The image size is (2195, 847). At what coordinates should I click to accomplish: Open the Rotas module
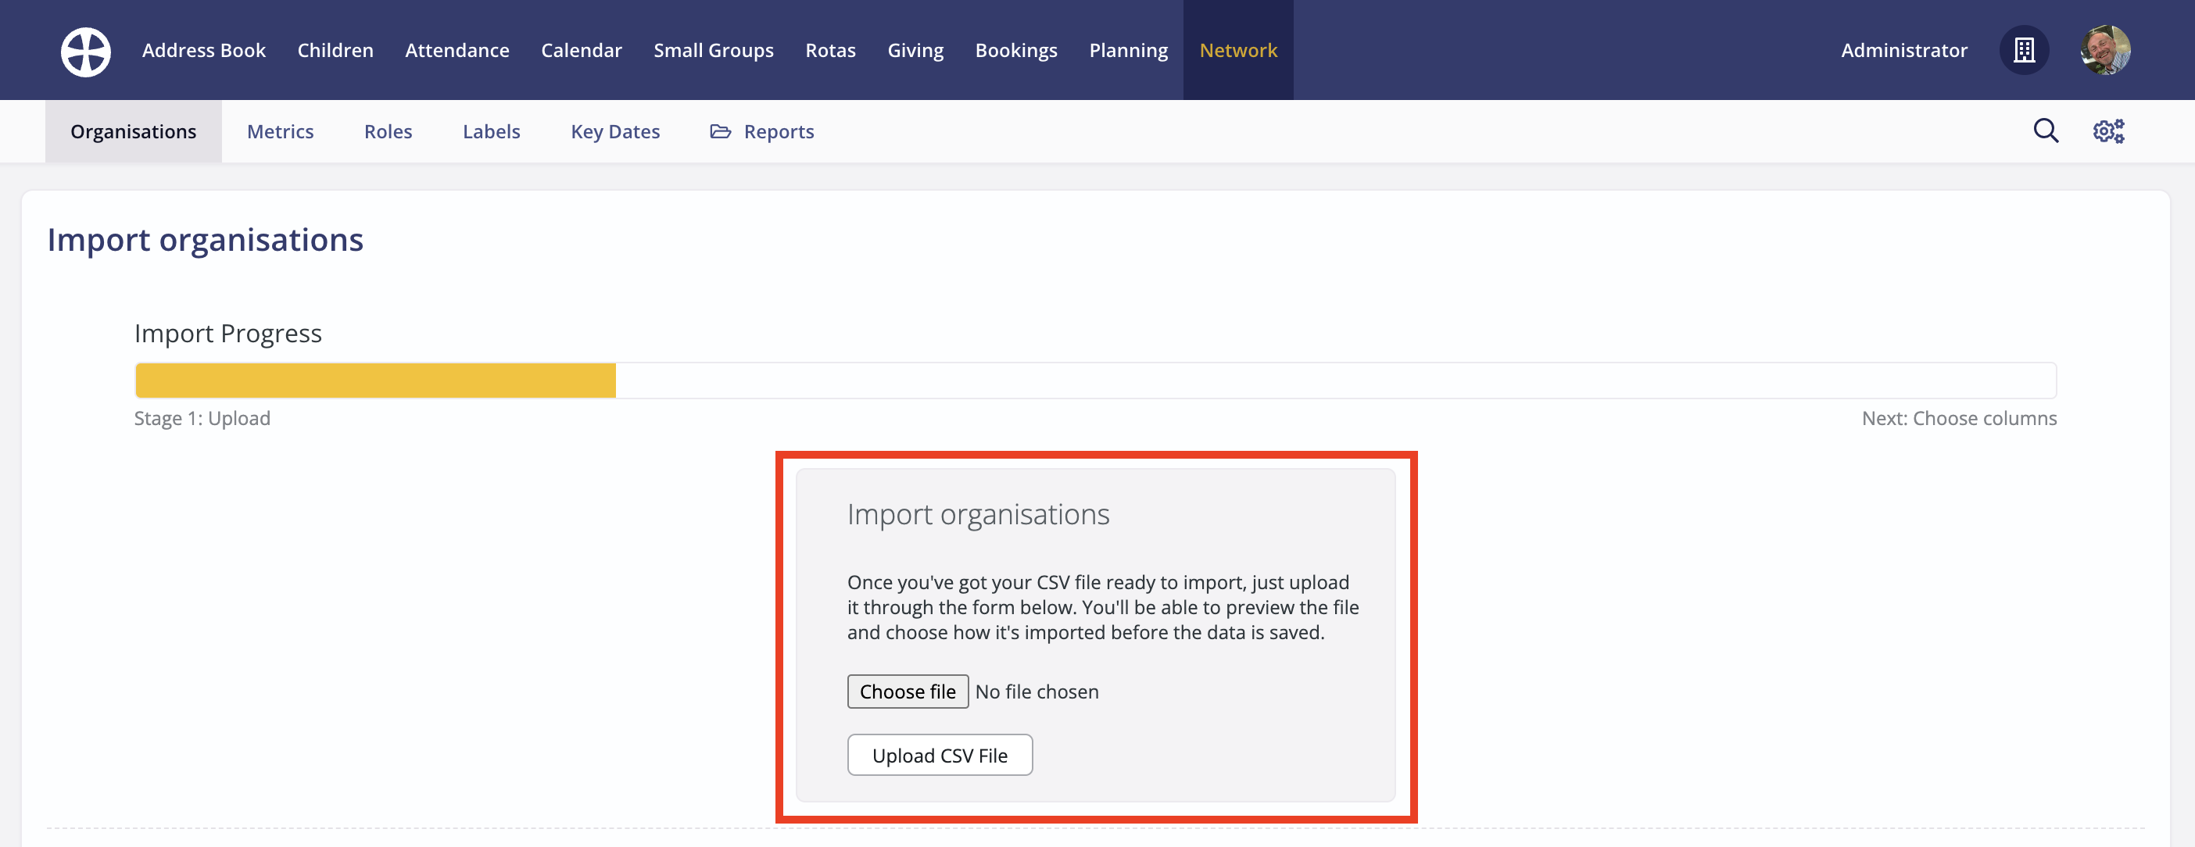[x=830, y=50]
